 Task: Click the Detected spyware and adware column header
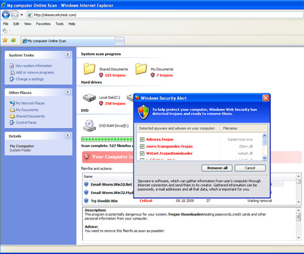(x=178, y=128)
